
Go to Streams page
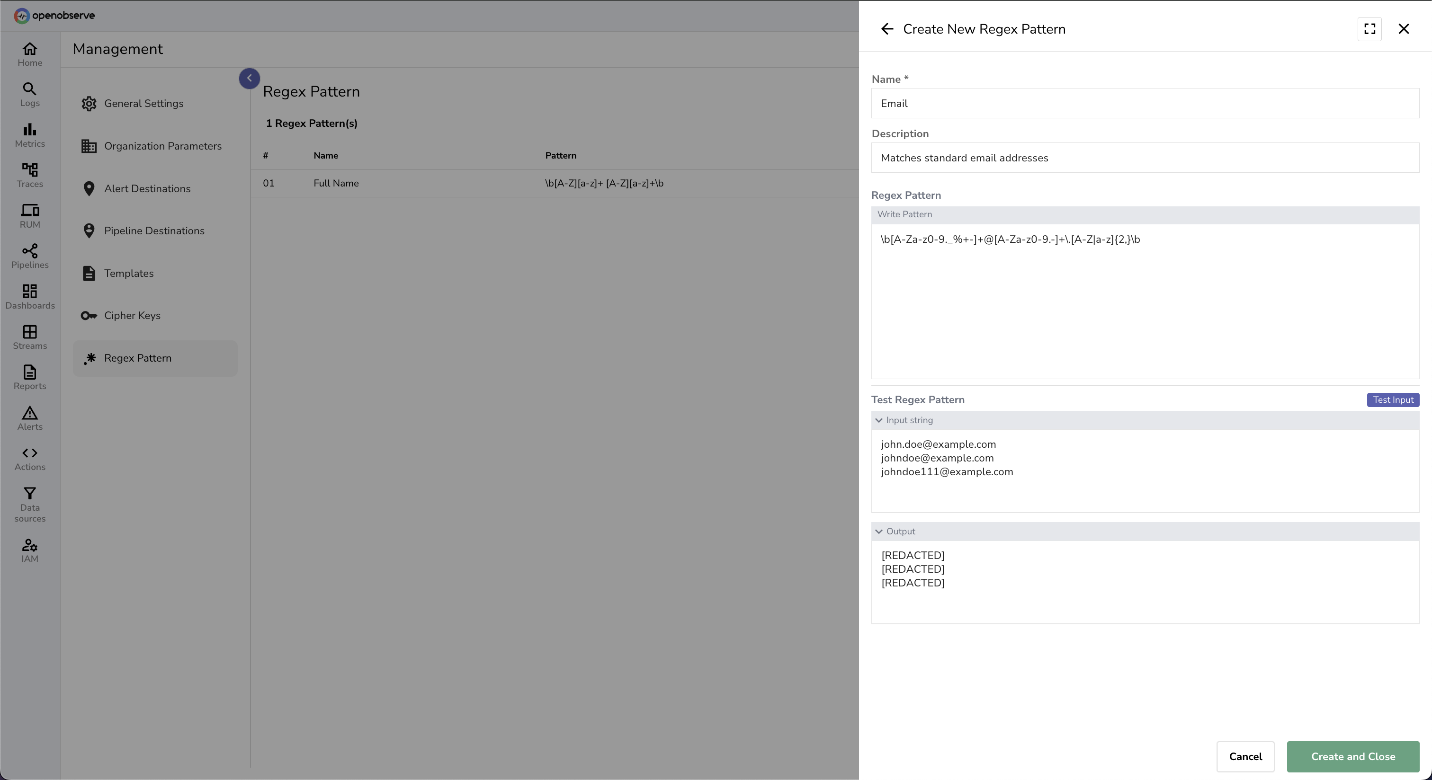[x=30, y=337]
